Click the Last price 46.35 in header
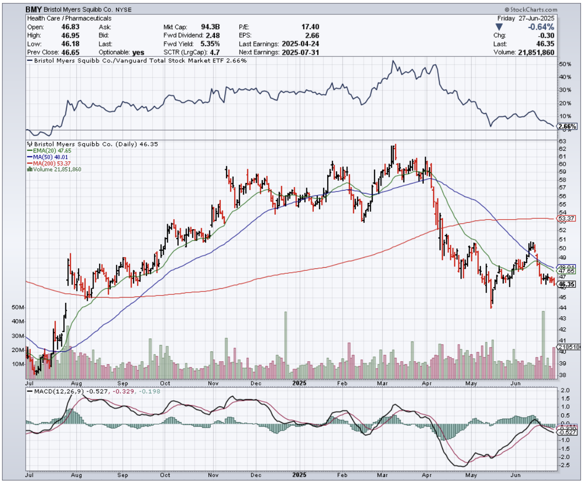 point(545,44)
